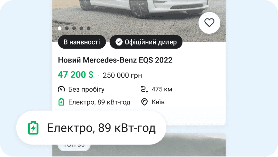Click the Київ location label

(158, 102)
